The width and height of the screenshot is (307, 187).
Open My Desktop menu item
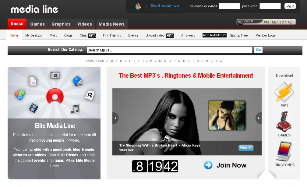pos(34,35)
